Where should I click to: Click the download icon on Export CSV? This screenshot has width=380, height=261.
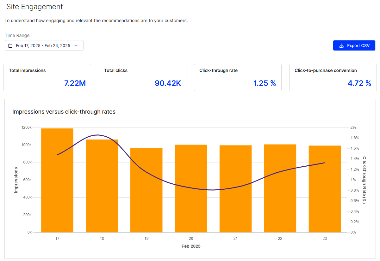(x=341, y=45)
